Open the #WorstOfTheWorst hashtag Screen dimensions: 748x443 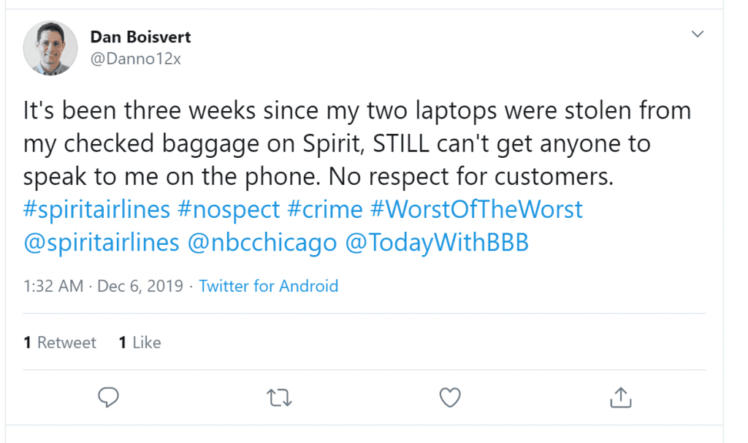point(476,210)
